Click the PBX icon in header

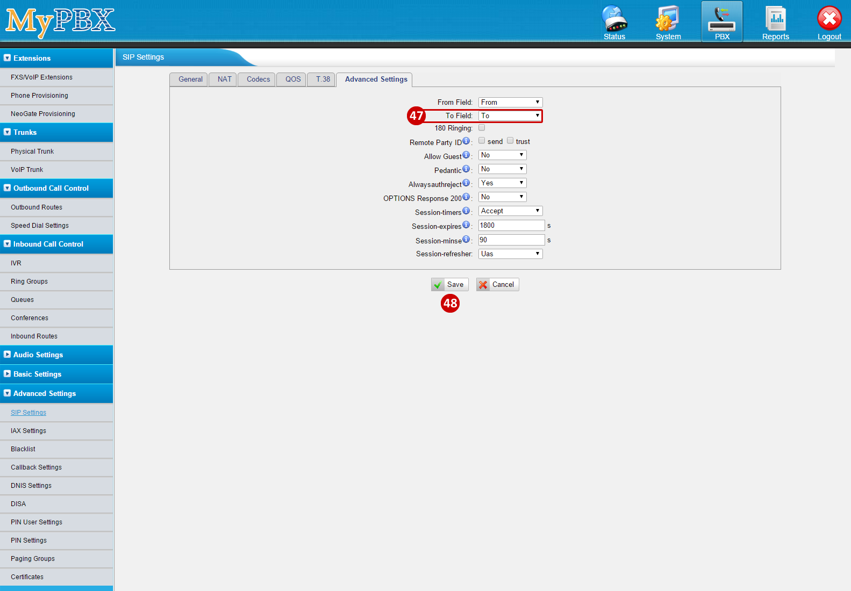point(721,20)
